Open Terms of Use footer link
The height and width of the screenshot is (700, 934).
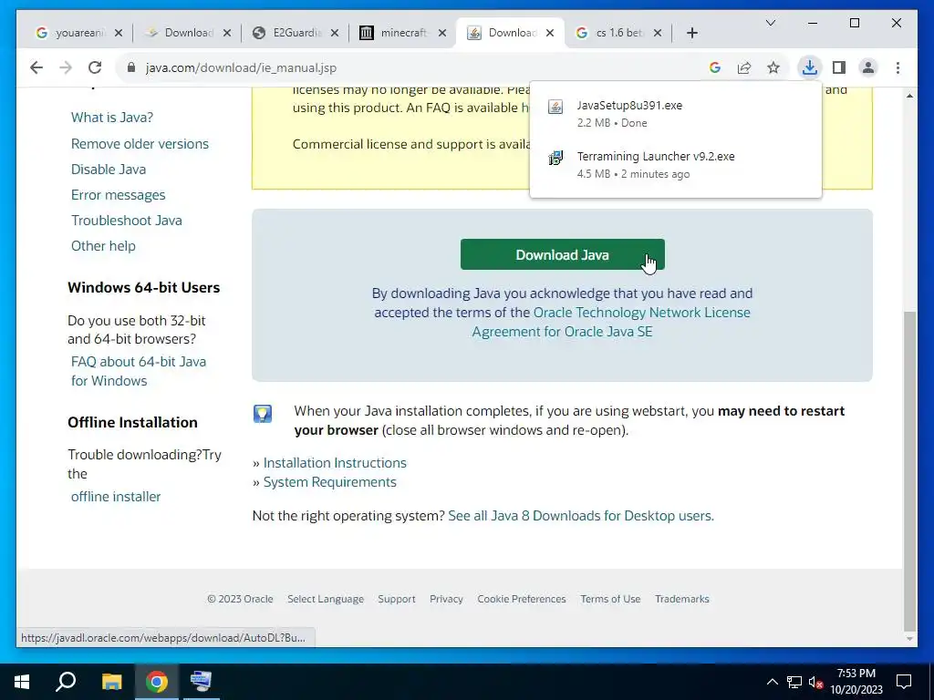click(610, 600)
